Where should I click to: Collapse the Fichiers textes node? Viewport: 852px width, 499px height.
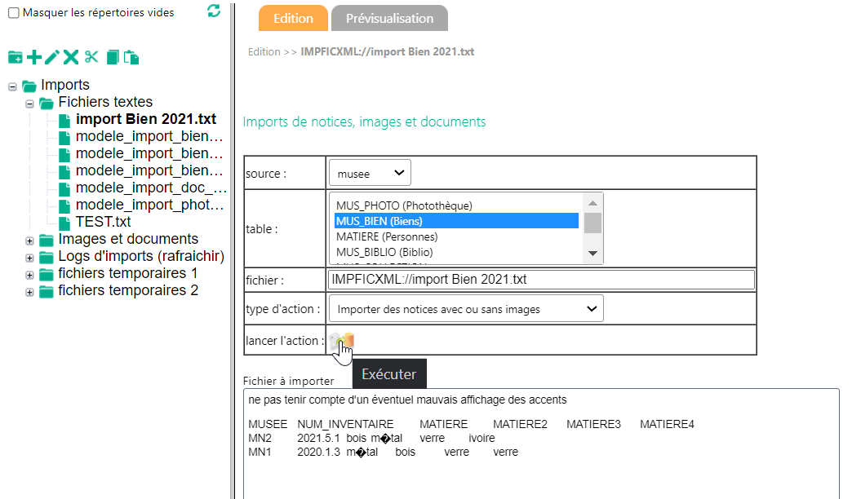click(x=30, y=104)
